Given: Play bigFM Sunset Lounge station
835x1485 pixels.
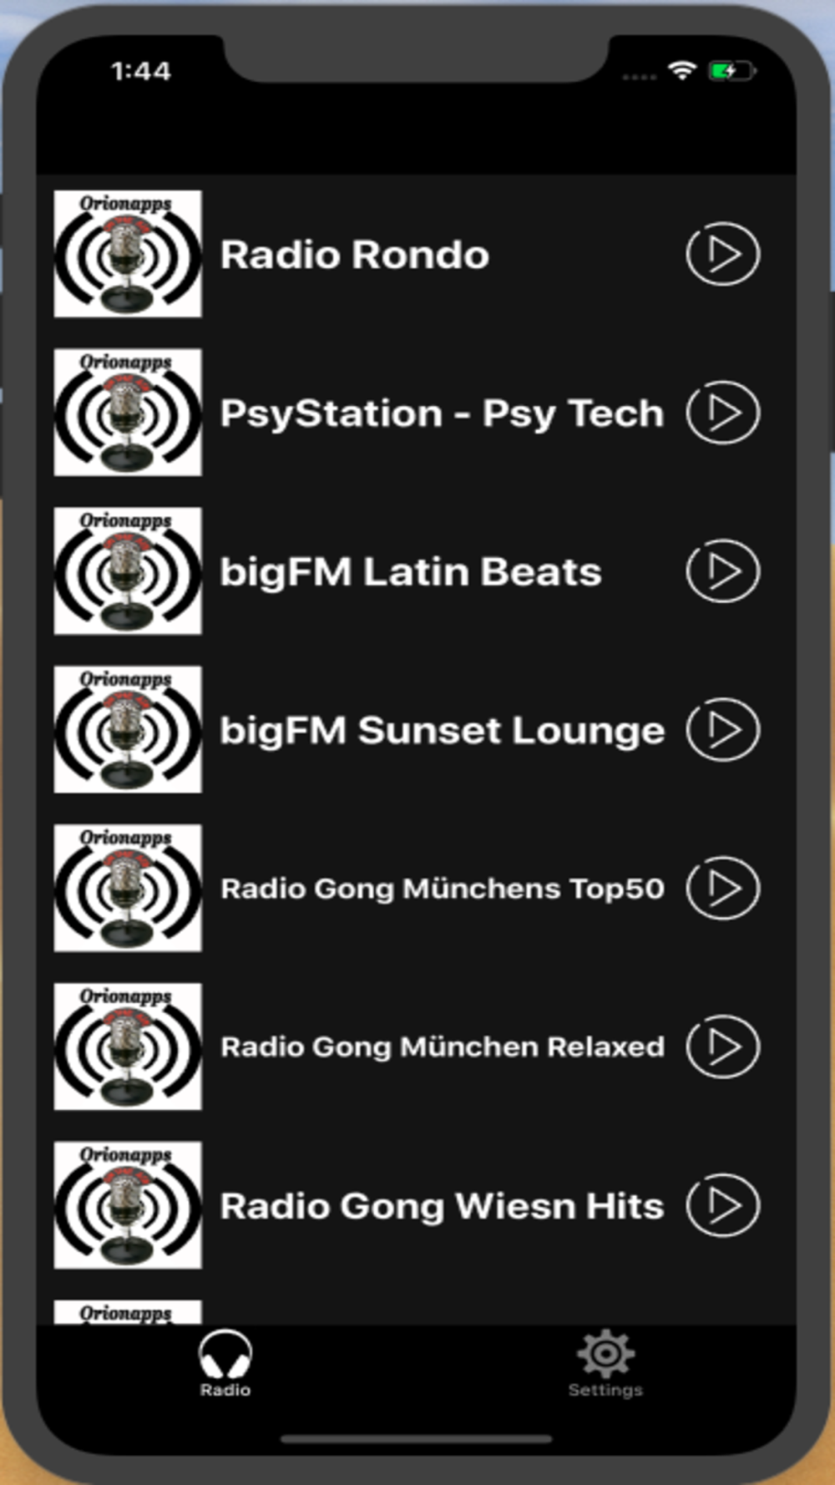Looking at the screenshot, I should click(723, 730).
